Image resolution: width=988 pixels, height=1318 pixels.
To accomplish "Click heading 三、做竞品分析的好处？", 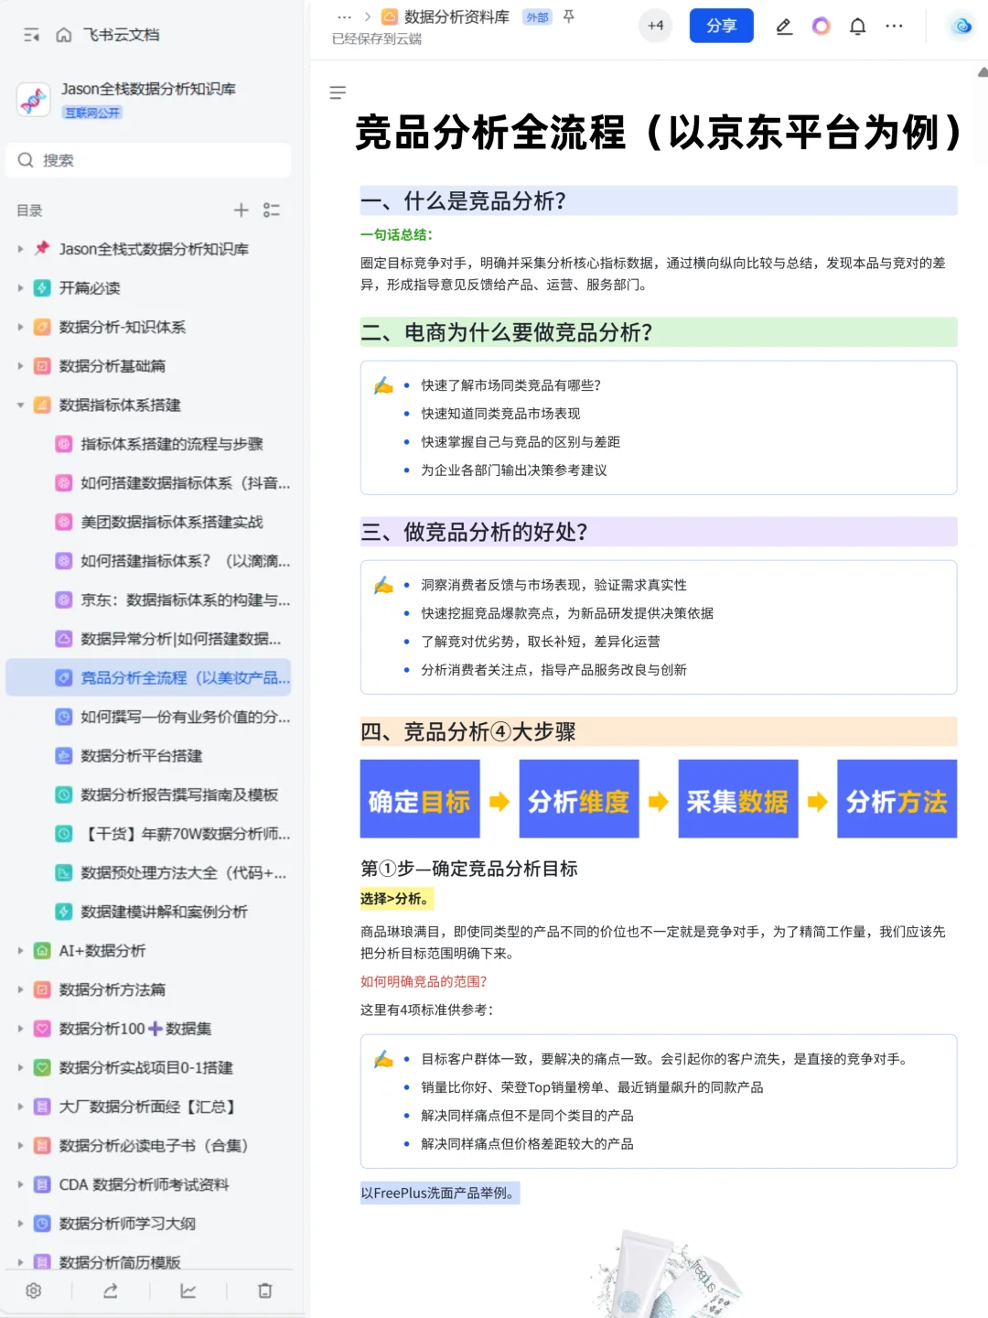I will (x=474, y=532).
